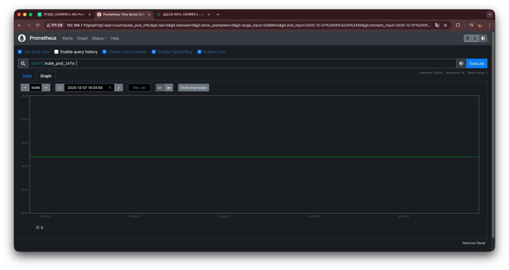Increase the range with the plus button

click(46, 88)
